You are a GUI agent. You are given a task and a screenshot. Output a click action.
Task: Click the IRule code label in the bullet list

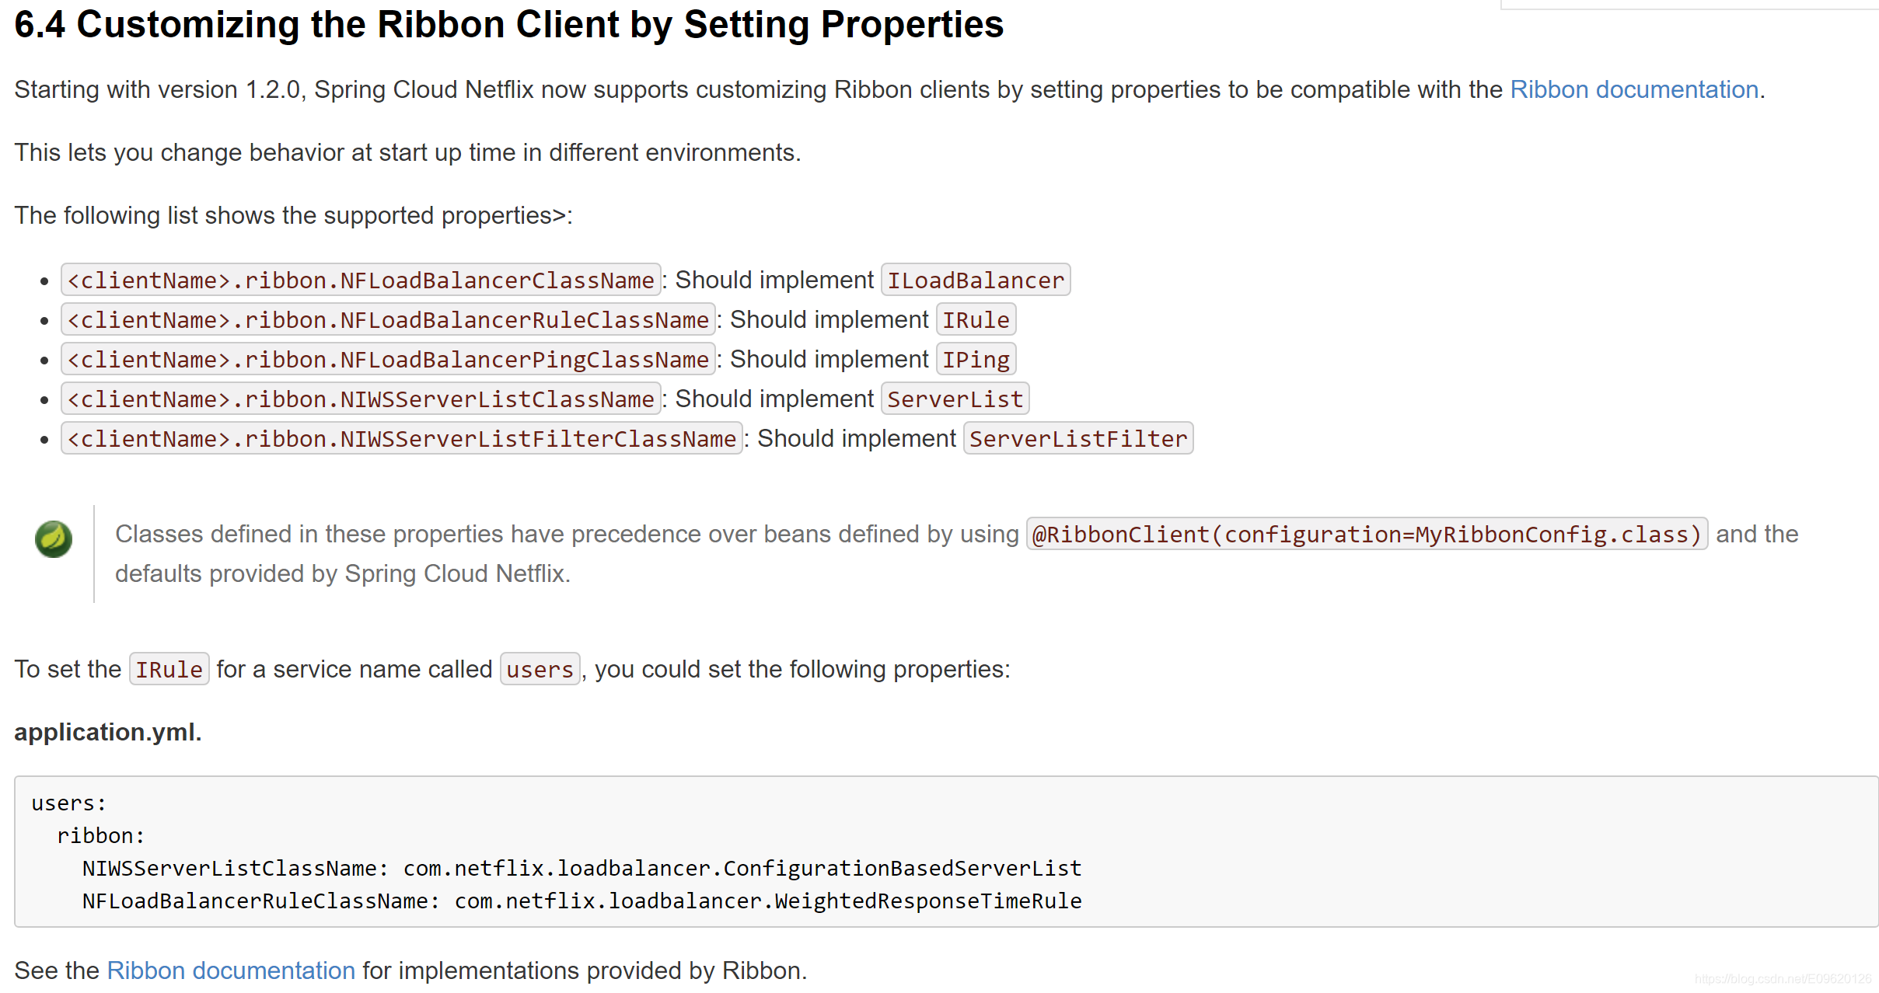click(x=976, y=320)
